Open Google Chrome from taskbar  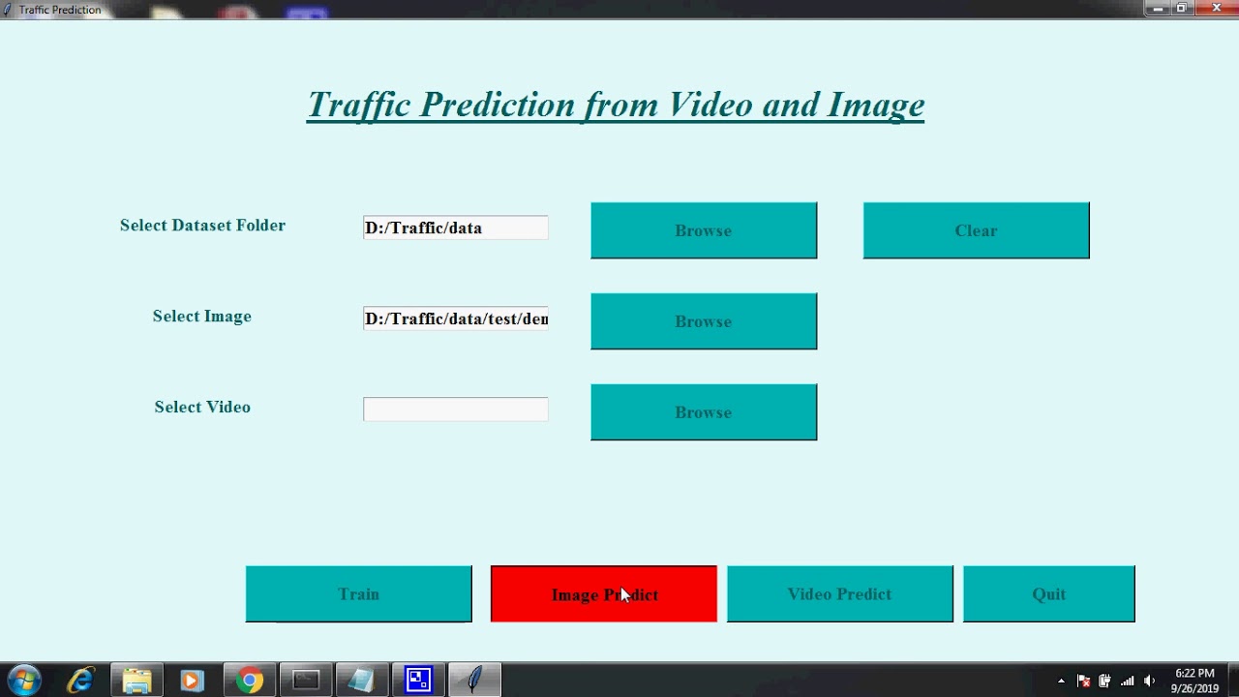click(x=250, y=681)
